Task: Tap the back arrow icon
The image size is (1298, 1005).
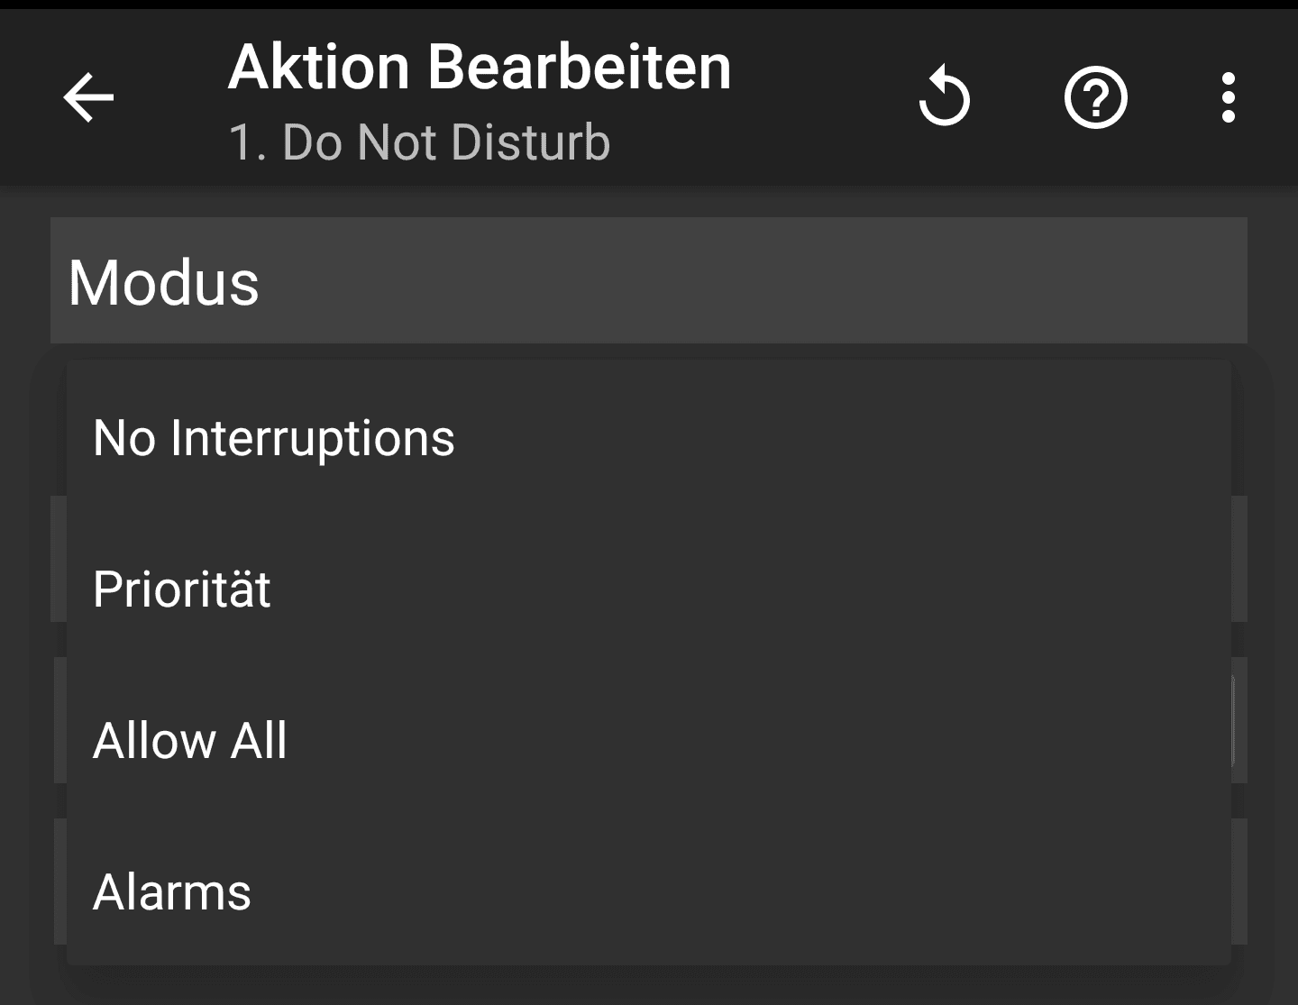Action: tap(88, 97)
